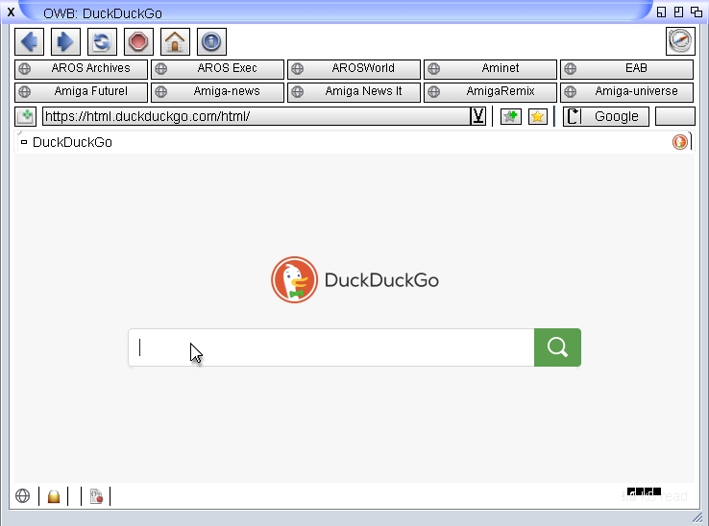This screenshot has width=709, height=526.
Task: Click the green DuckDuckGo search magnifier button
Action: tap(557, 347)
